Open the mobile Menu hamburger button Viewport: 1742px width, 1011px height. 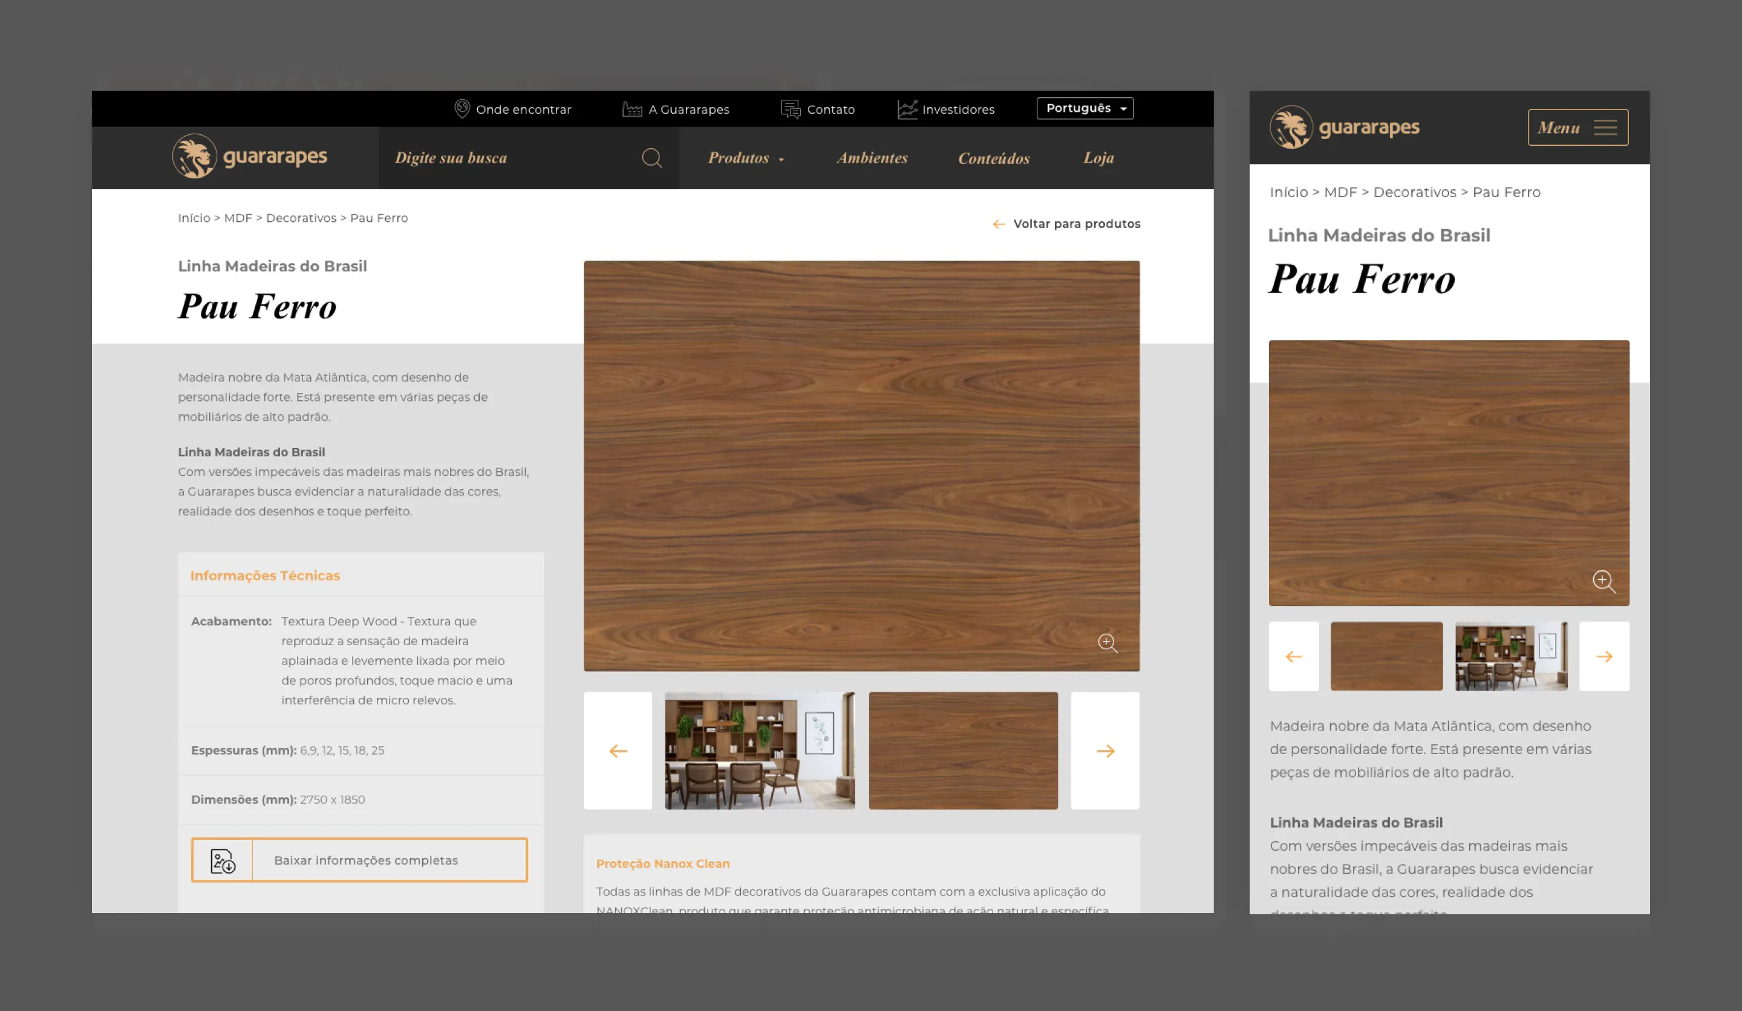tap(1577, 127)
